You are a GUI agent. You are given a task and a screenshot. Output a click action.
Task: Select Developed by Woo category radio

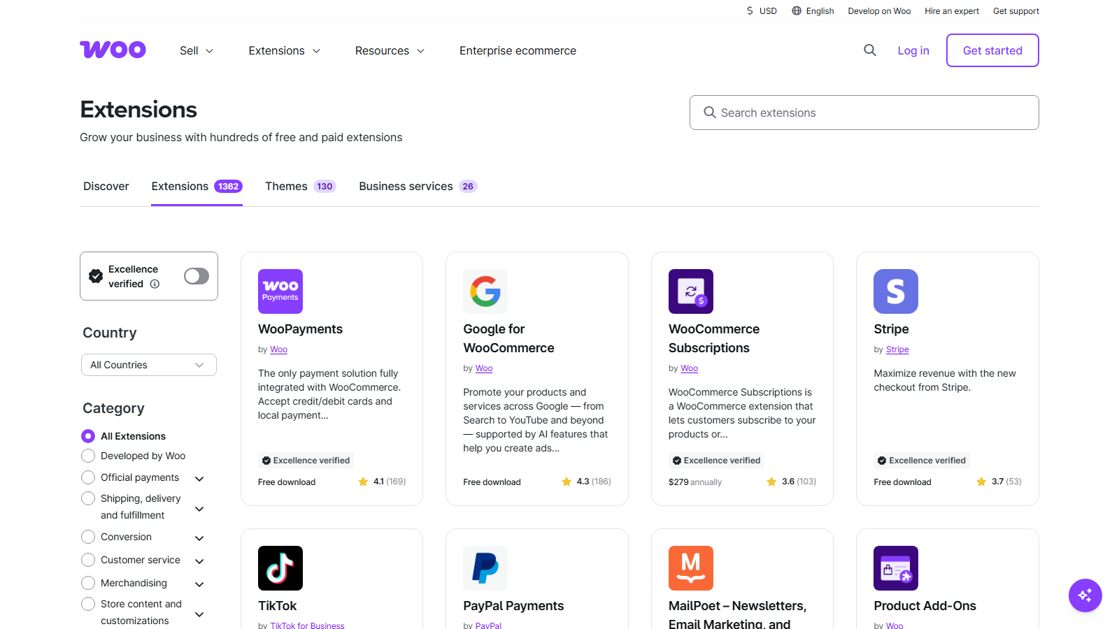[88, 456]
